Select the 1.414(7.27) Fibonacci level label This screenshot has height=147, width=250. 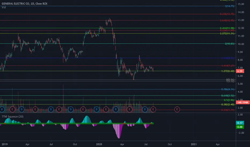[x=228, y=66]
